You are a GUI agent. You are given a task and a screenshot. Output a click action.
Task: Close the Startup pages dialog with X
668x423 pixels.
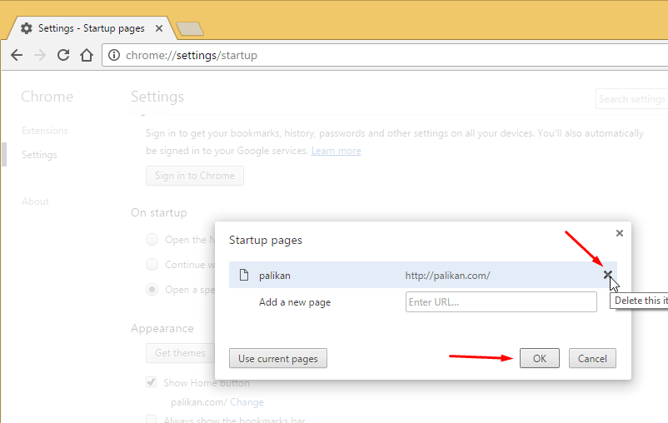620,233
